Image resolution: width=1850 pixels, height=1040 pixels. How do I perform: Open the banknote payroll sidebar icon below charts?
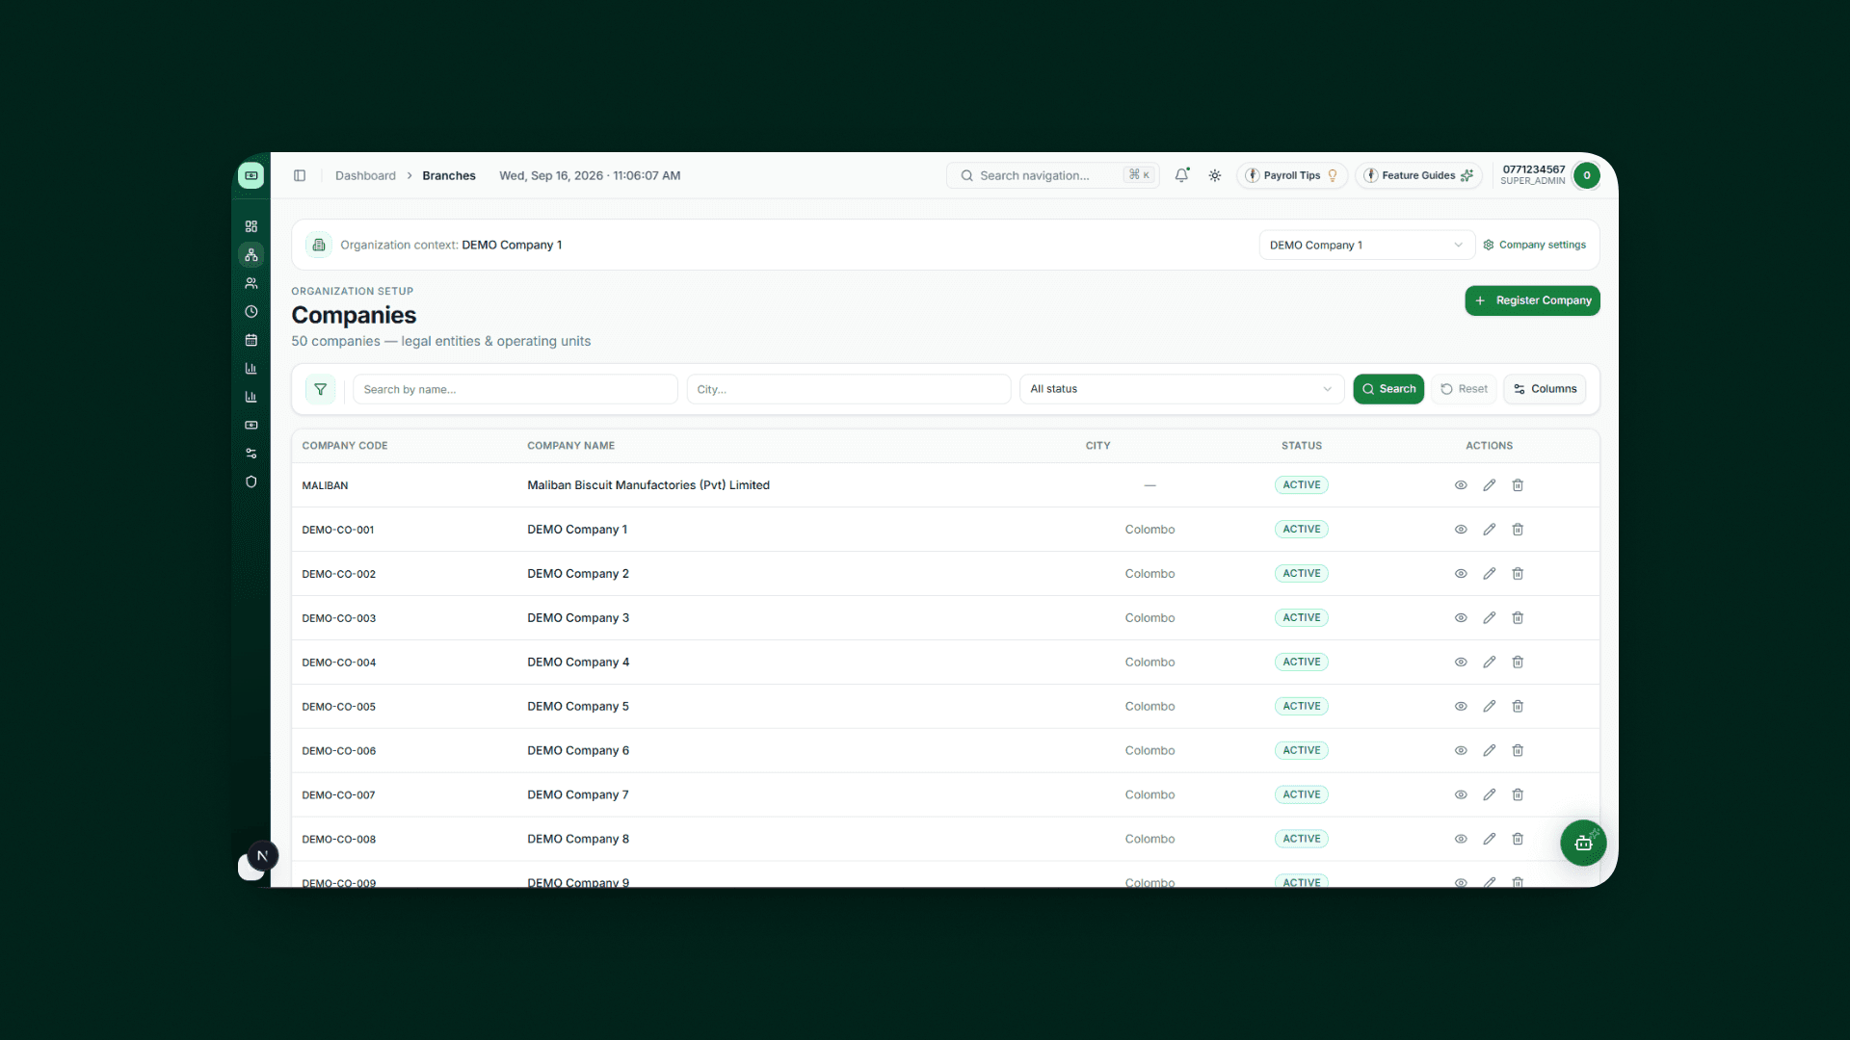(251, 425)
